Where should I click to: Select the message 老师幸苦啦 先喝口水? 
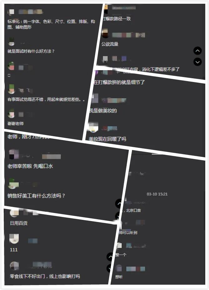[x=30, y=166]
